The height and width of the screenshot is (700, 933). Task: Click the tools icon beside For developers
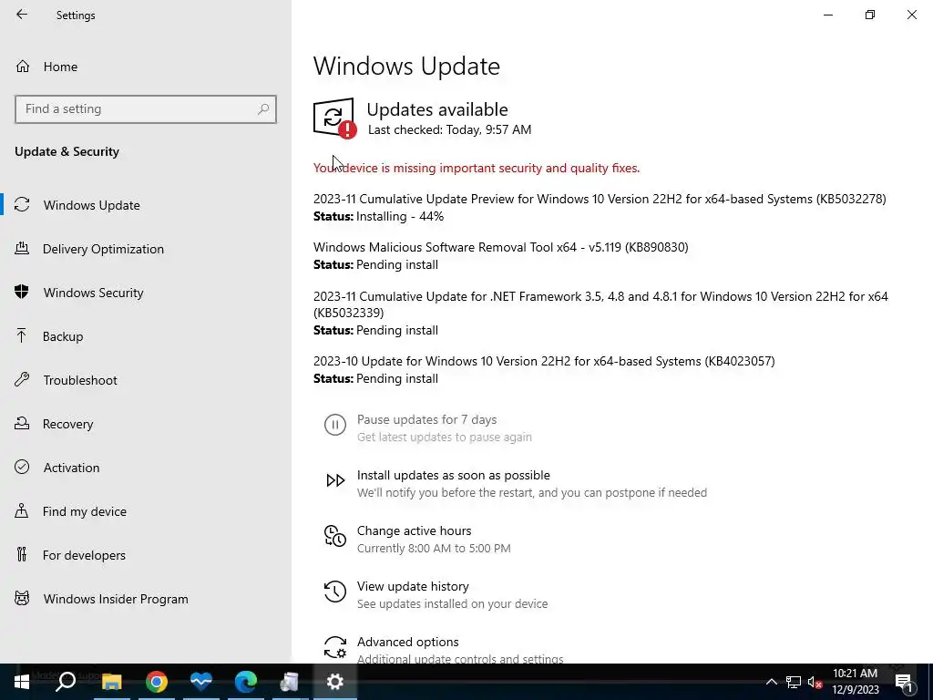[x=22, y=555]
